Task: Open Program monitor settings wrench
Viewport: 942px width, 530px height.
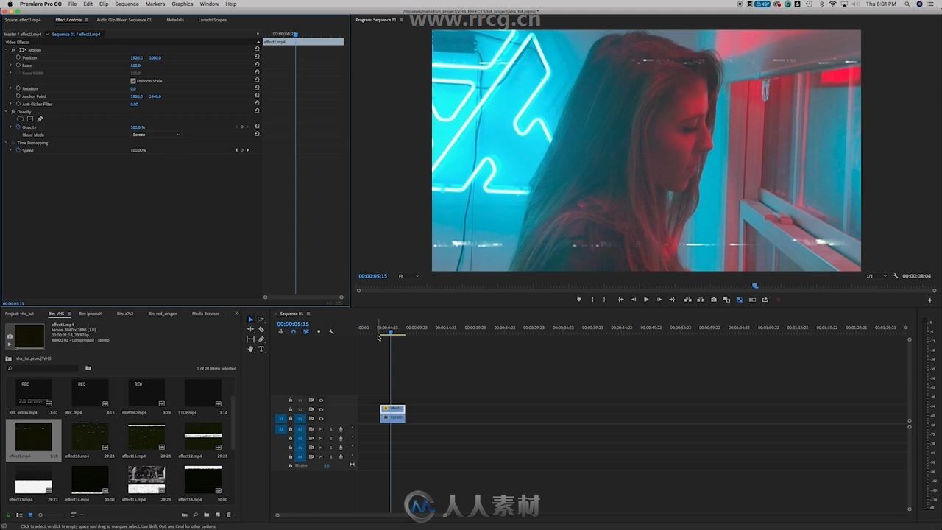Action: coord(896,276)
